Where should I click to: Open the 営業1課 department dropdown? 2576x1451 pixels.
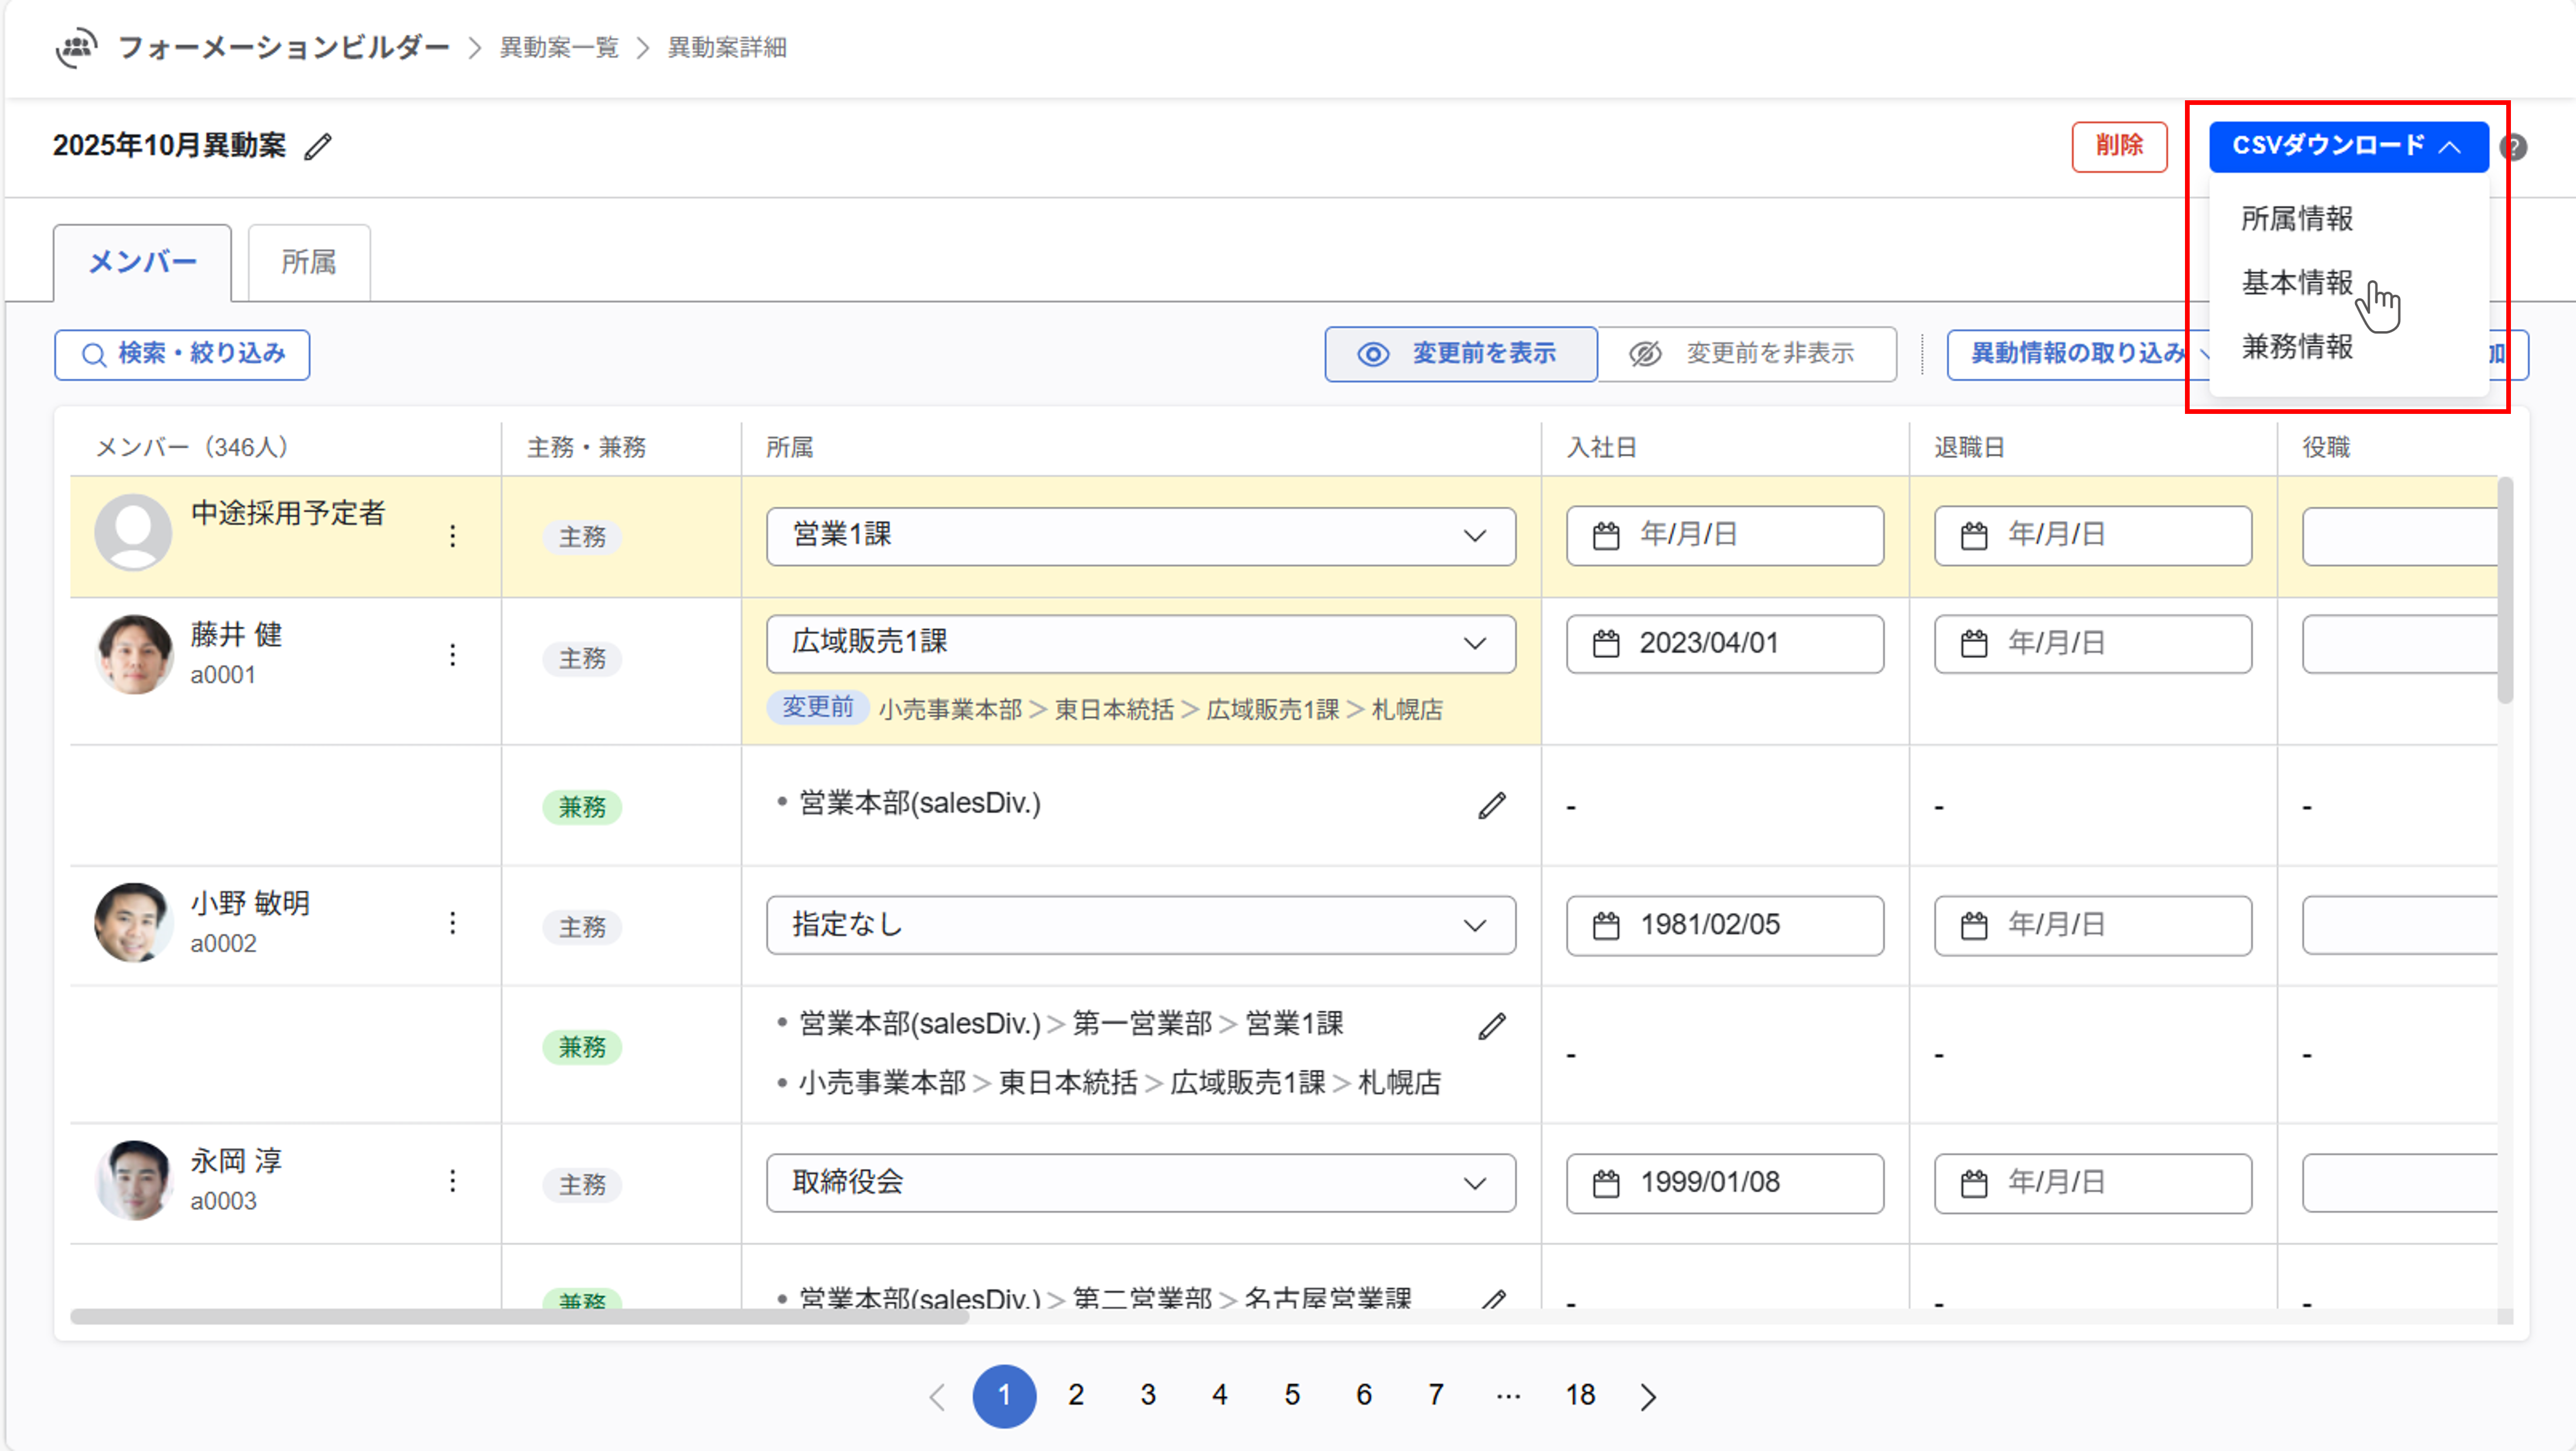[1140, 536]
